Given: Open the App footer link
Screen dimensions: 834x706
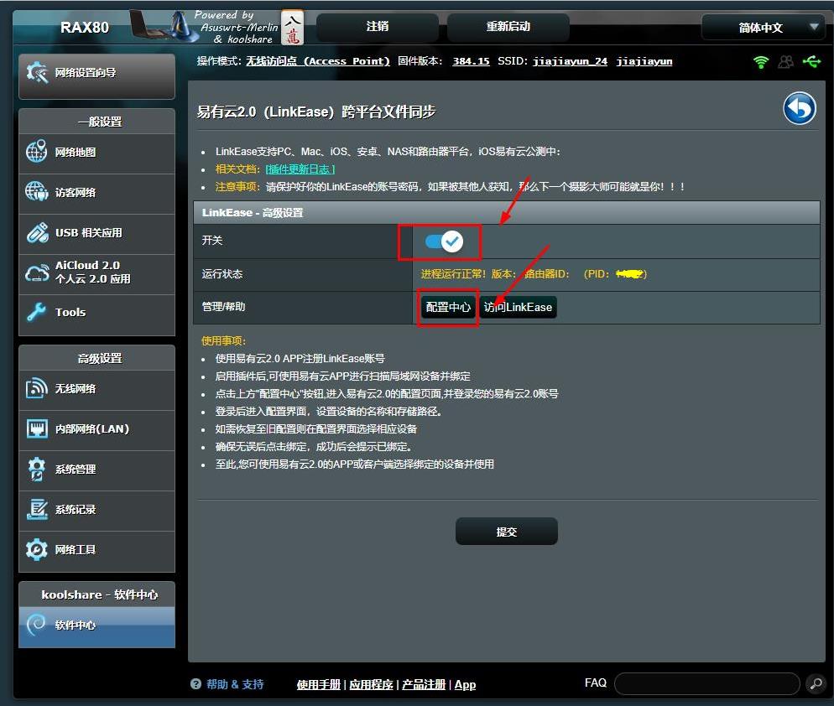Looking at the screenshot, I should [x=465, y=685].
